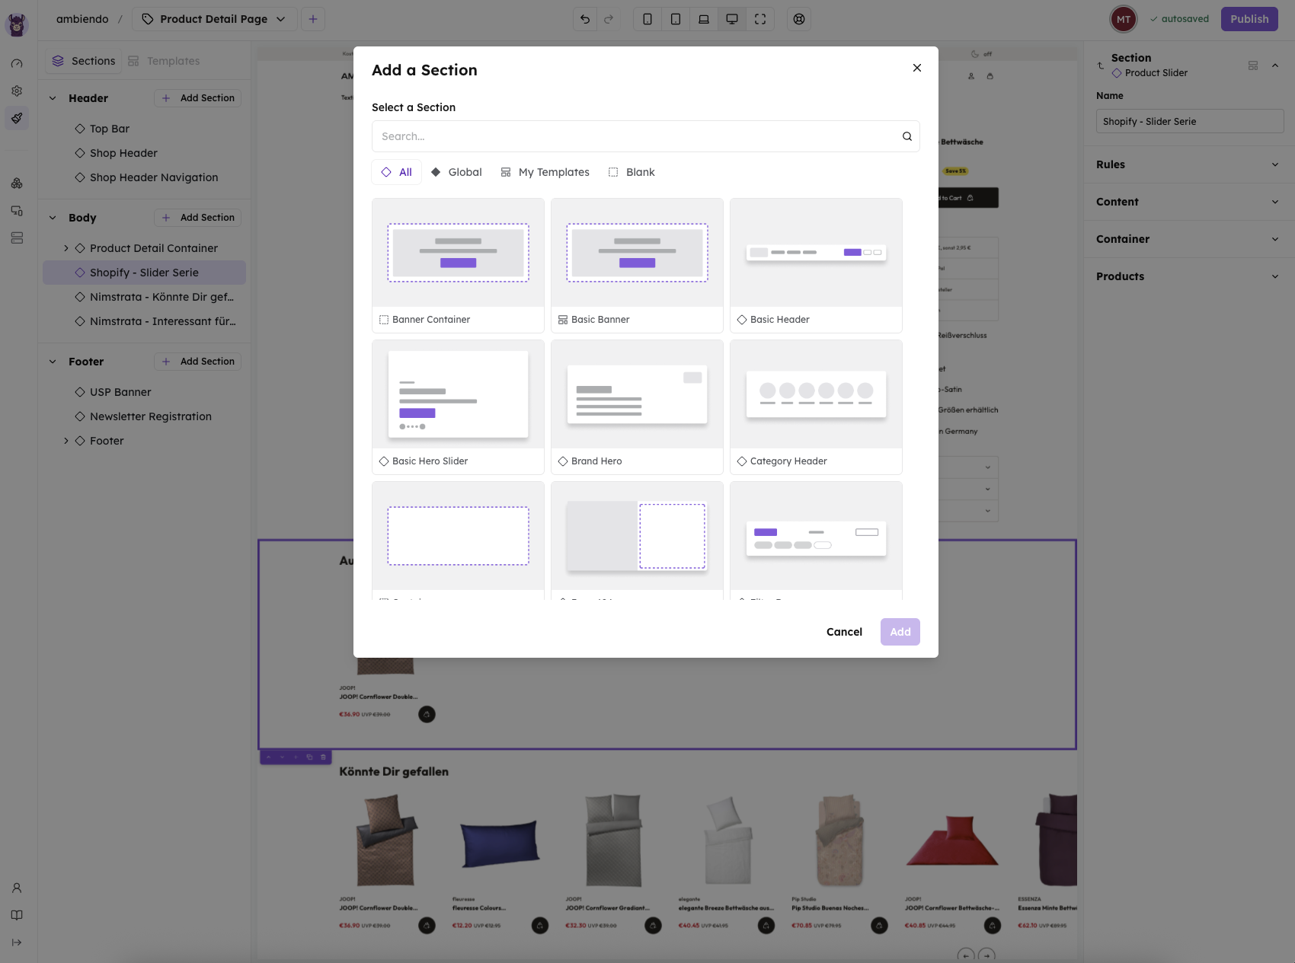Click the undo arrow in the toolbar

(585, 18)
